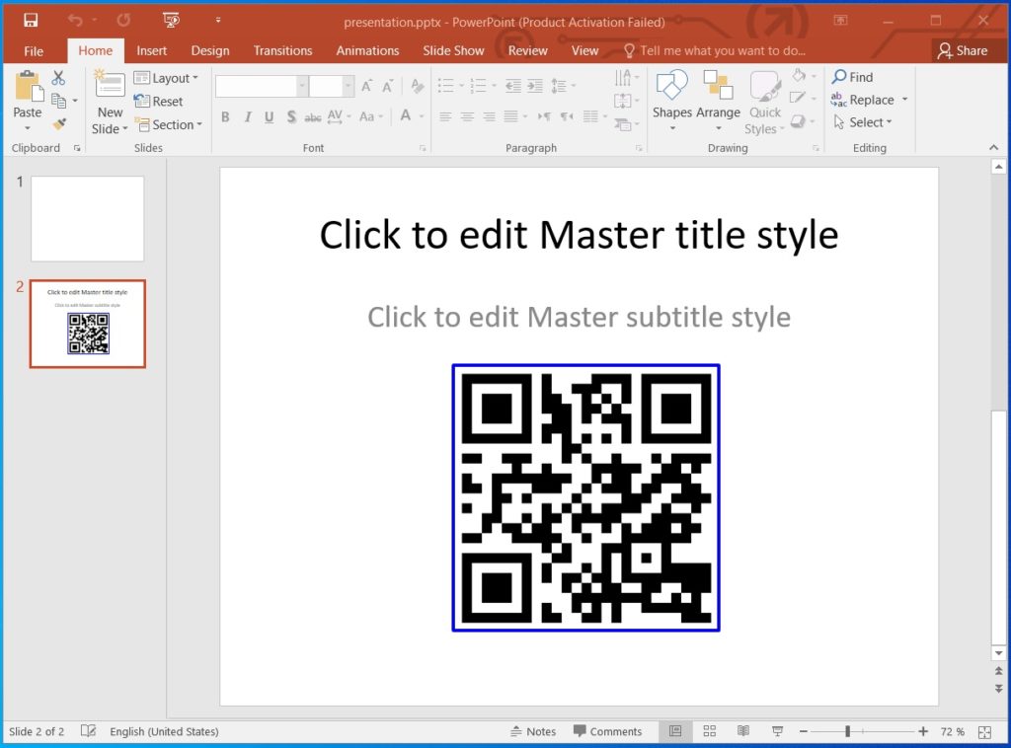
Task: Toggle italic formatting
Action: (247, 116)
